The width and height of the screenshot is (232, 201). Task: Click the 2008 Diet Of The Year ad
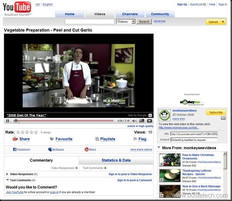27,115
